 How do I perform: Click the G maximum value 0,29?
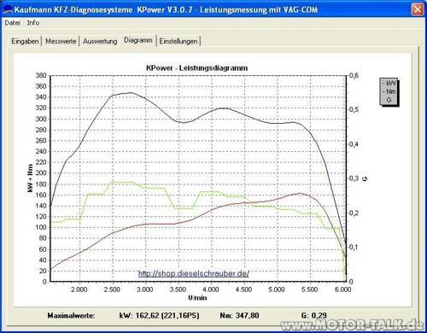(319, 315)
